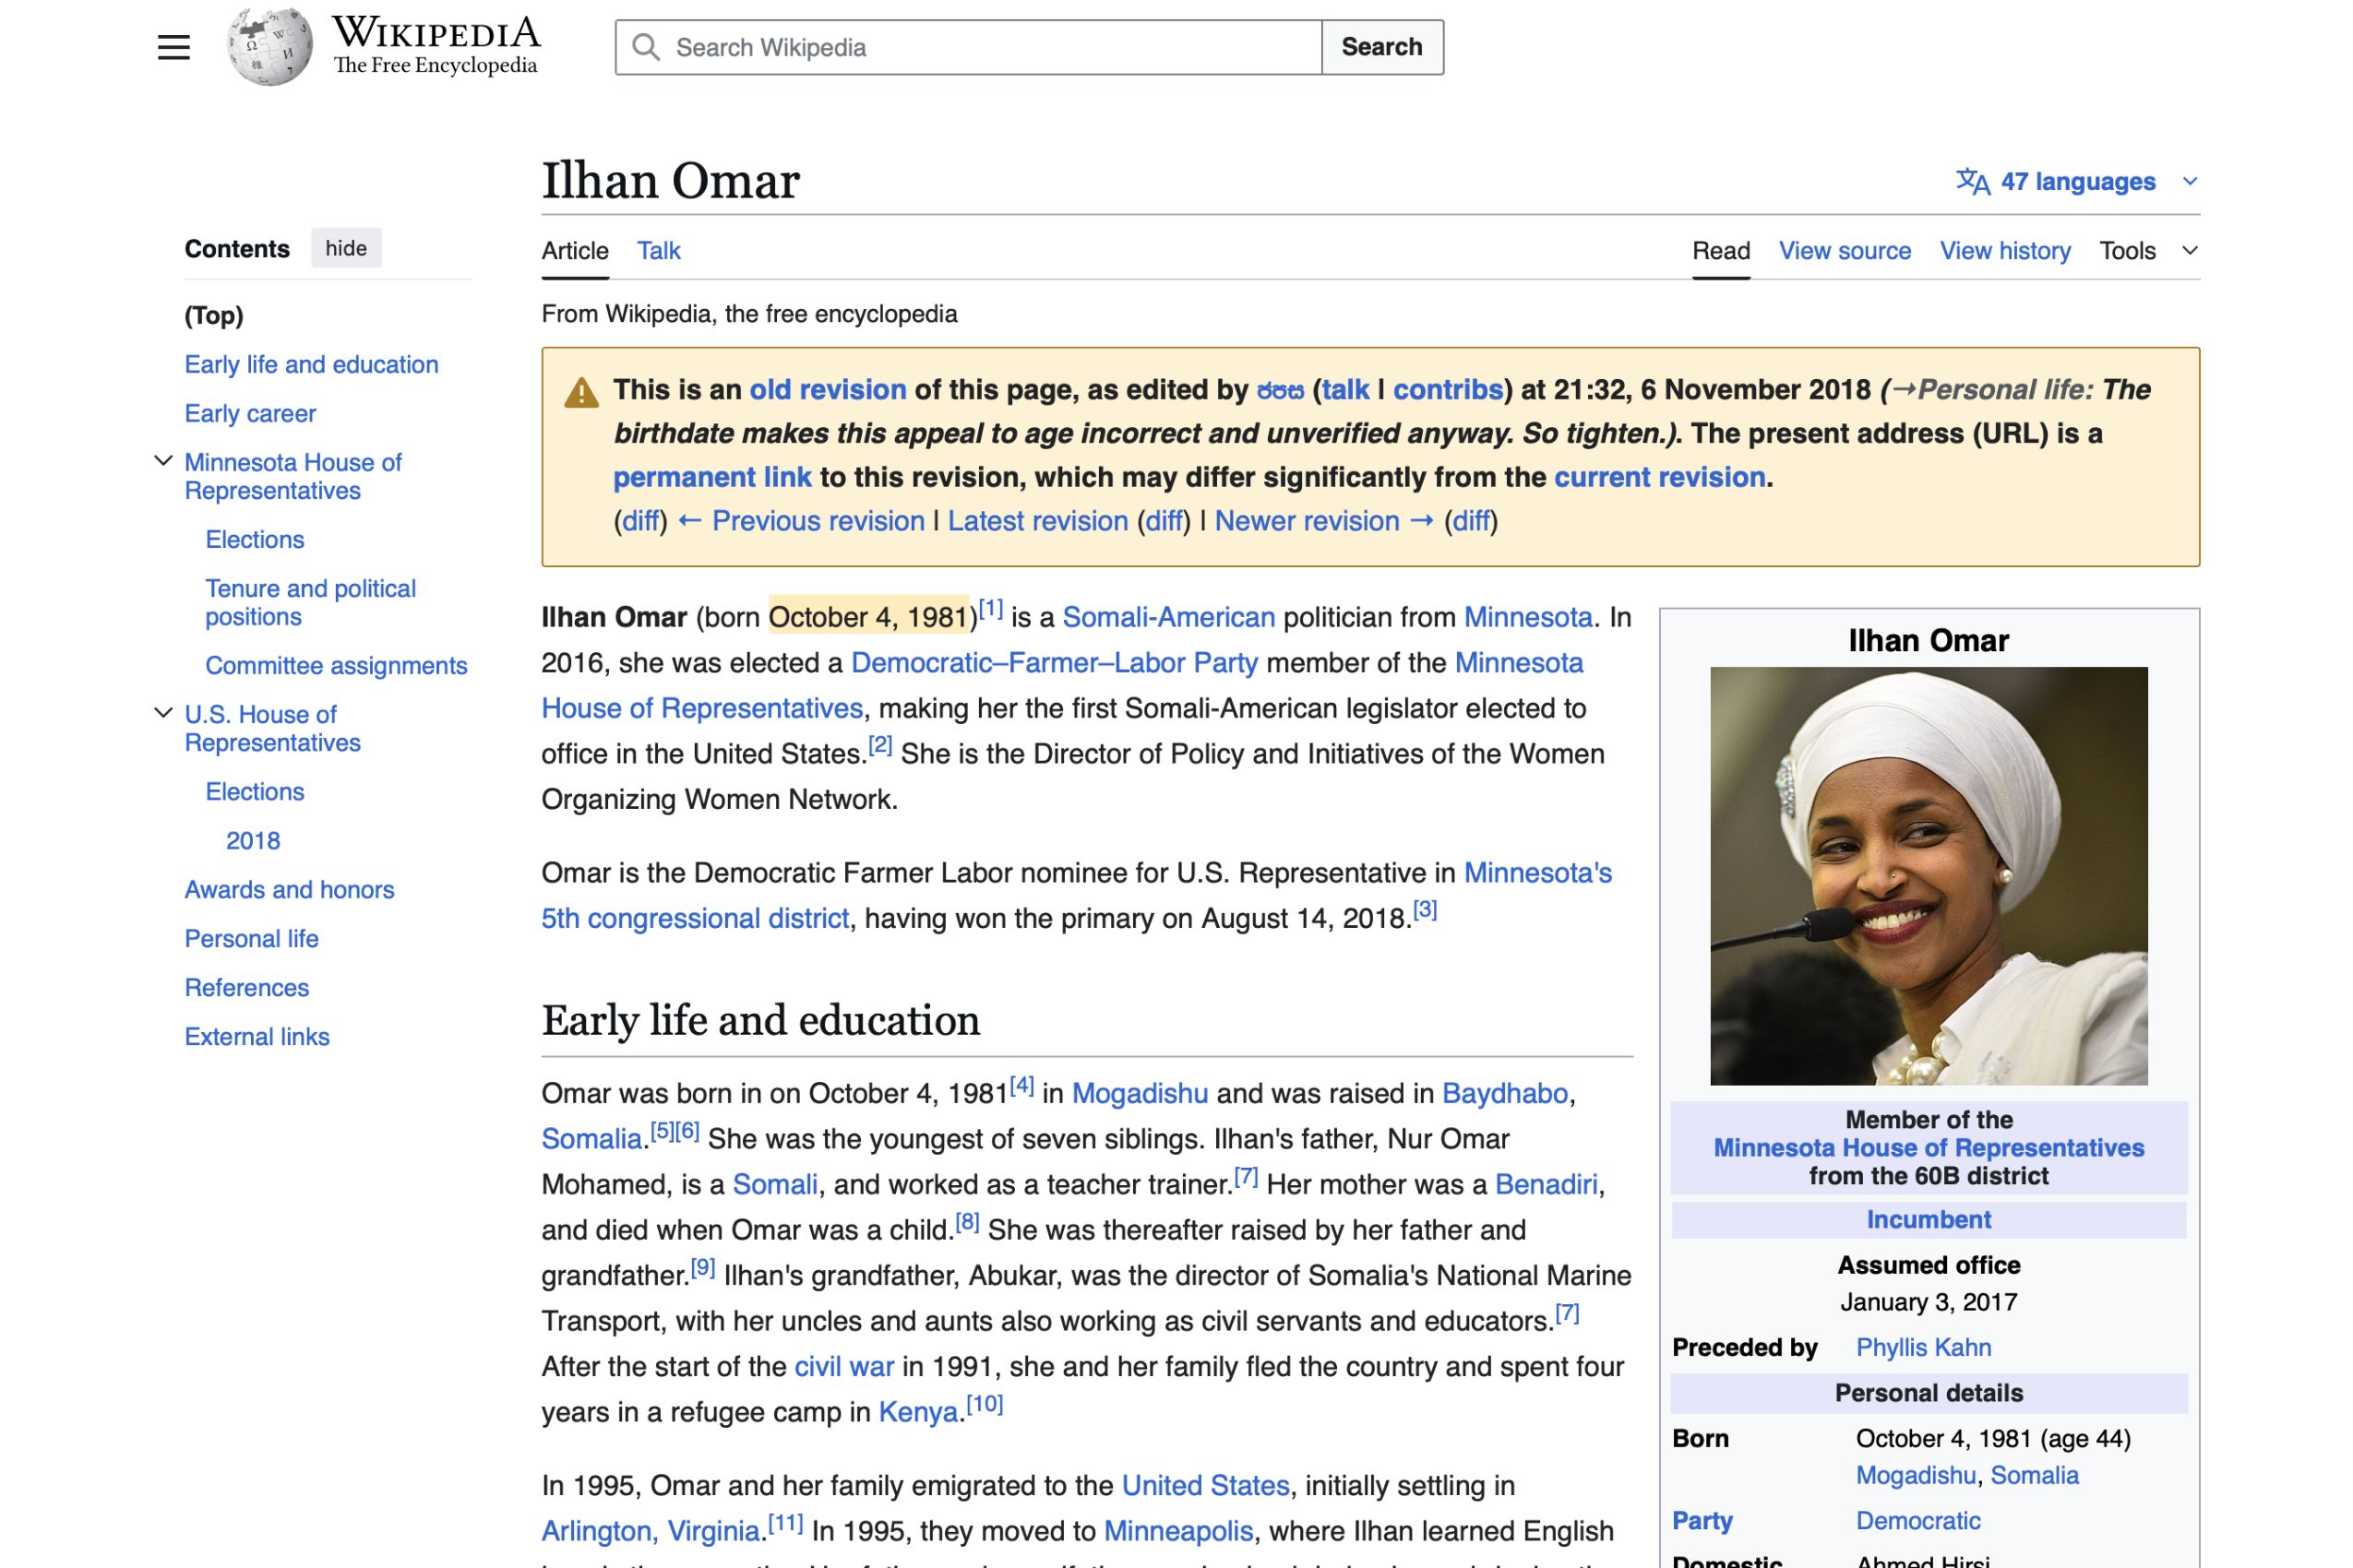Viewport: 2353px width, 1568px height.
Task: Open the View history tab
Action: (x=2004, y=250)
